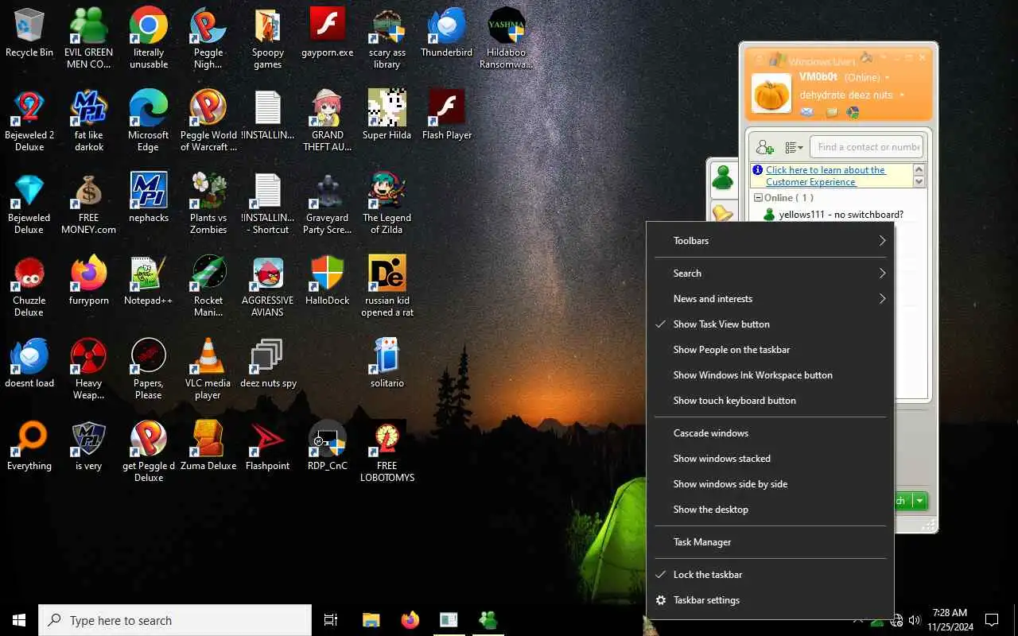Open the status dropdown next to (Online)
Screen dimensions: 1018x636
point(887,78)
